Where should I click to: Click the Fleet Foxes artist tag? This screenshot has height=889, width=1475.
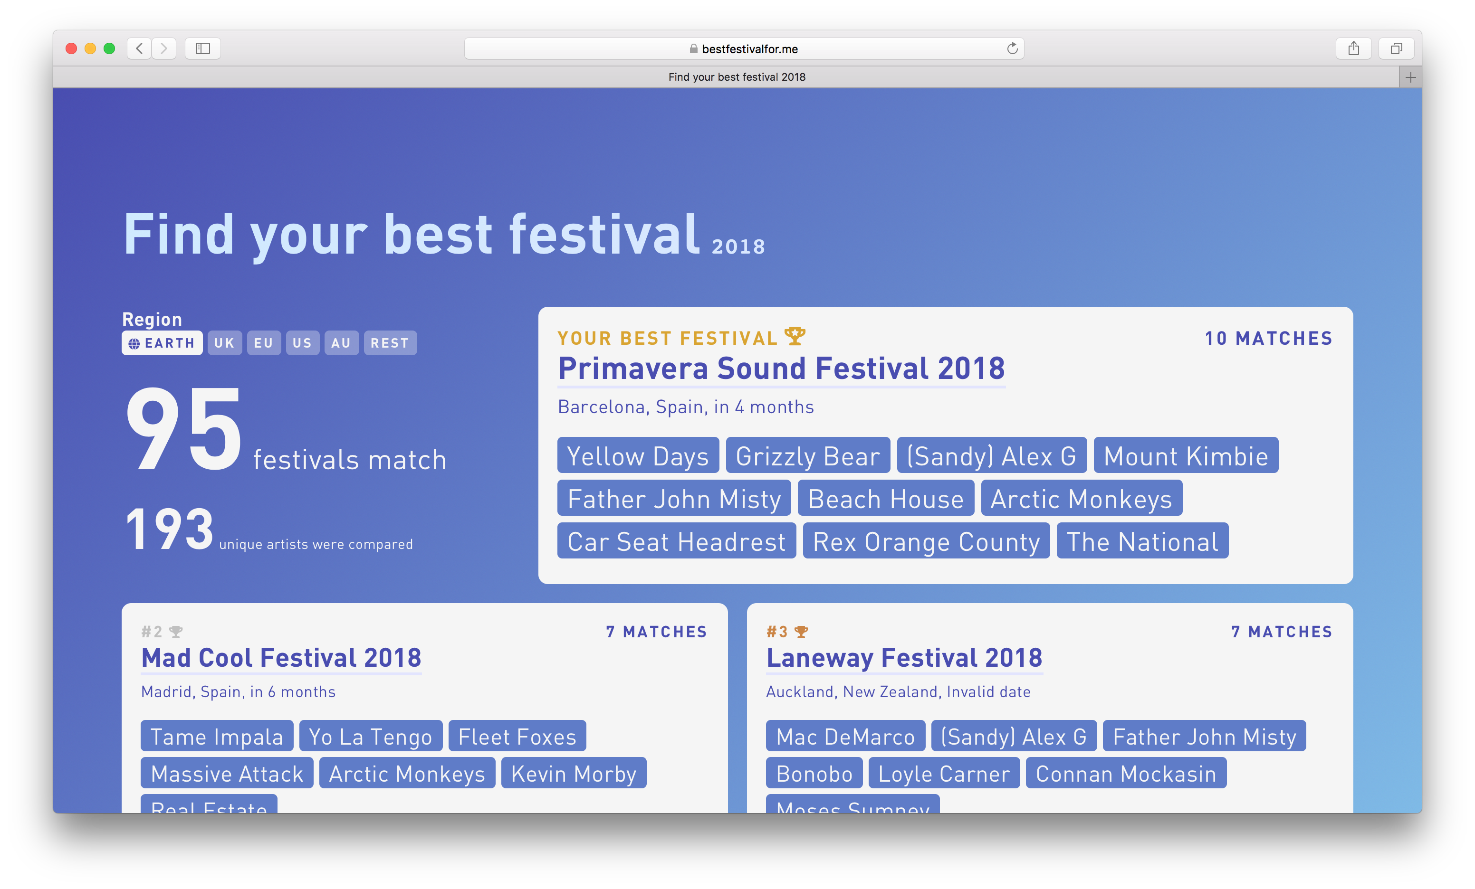517,736
